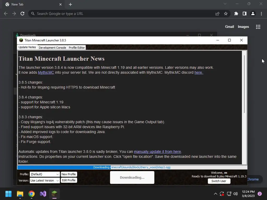Click 'support for Apple silicon Macs' line
Viewport: 267px width, 200px height.
pyautogui.click(x=44, y=107)
